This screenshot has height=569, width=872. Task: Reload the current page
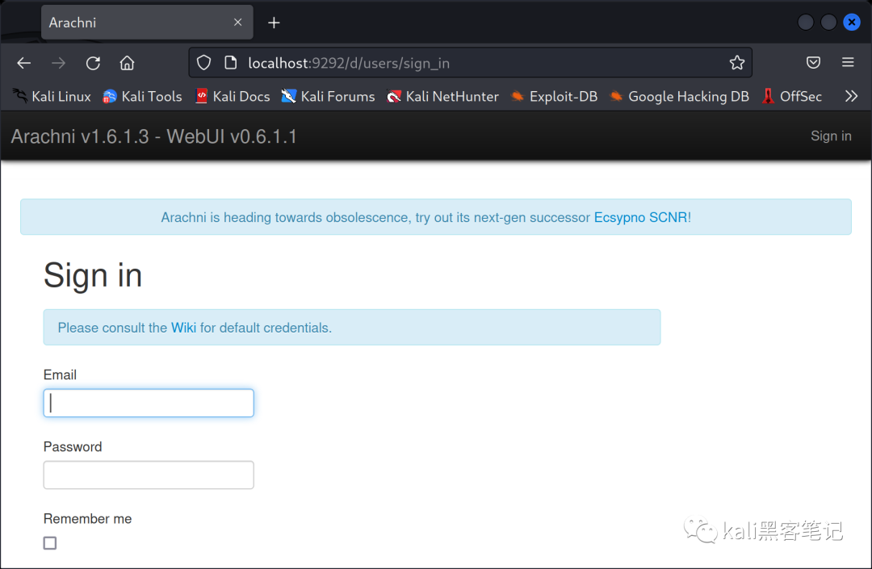[x=93, y=63]
